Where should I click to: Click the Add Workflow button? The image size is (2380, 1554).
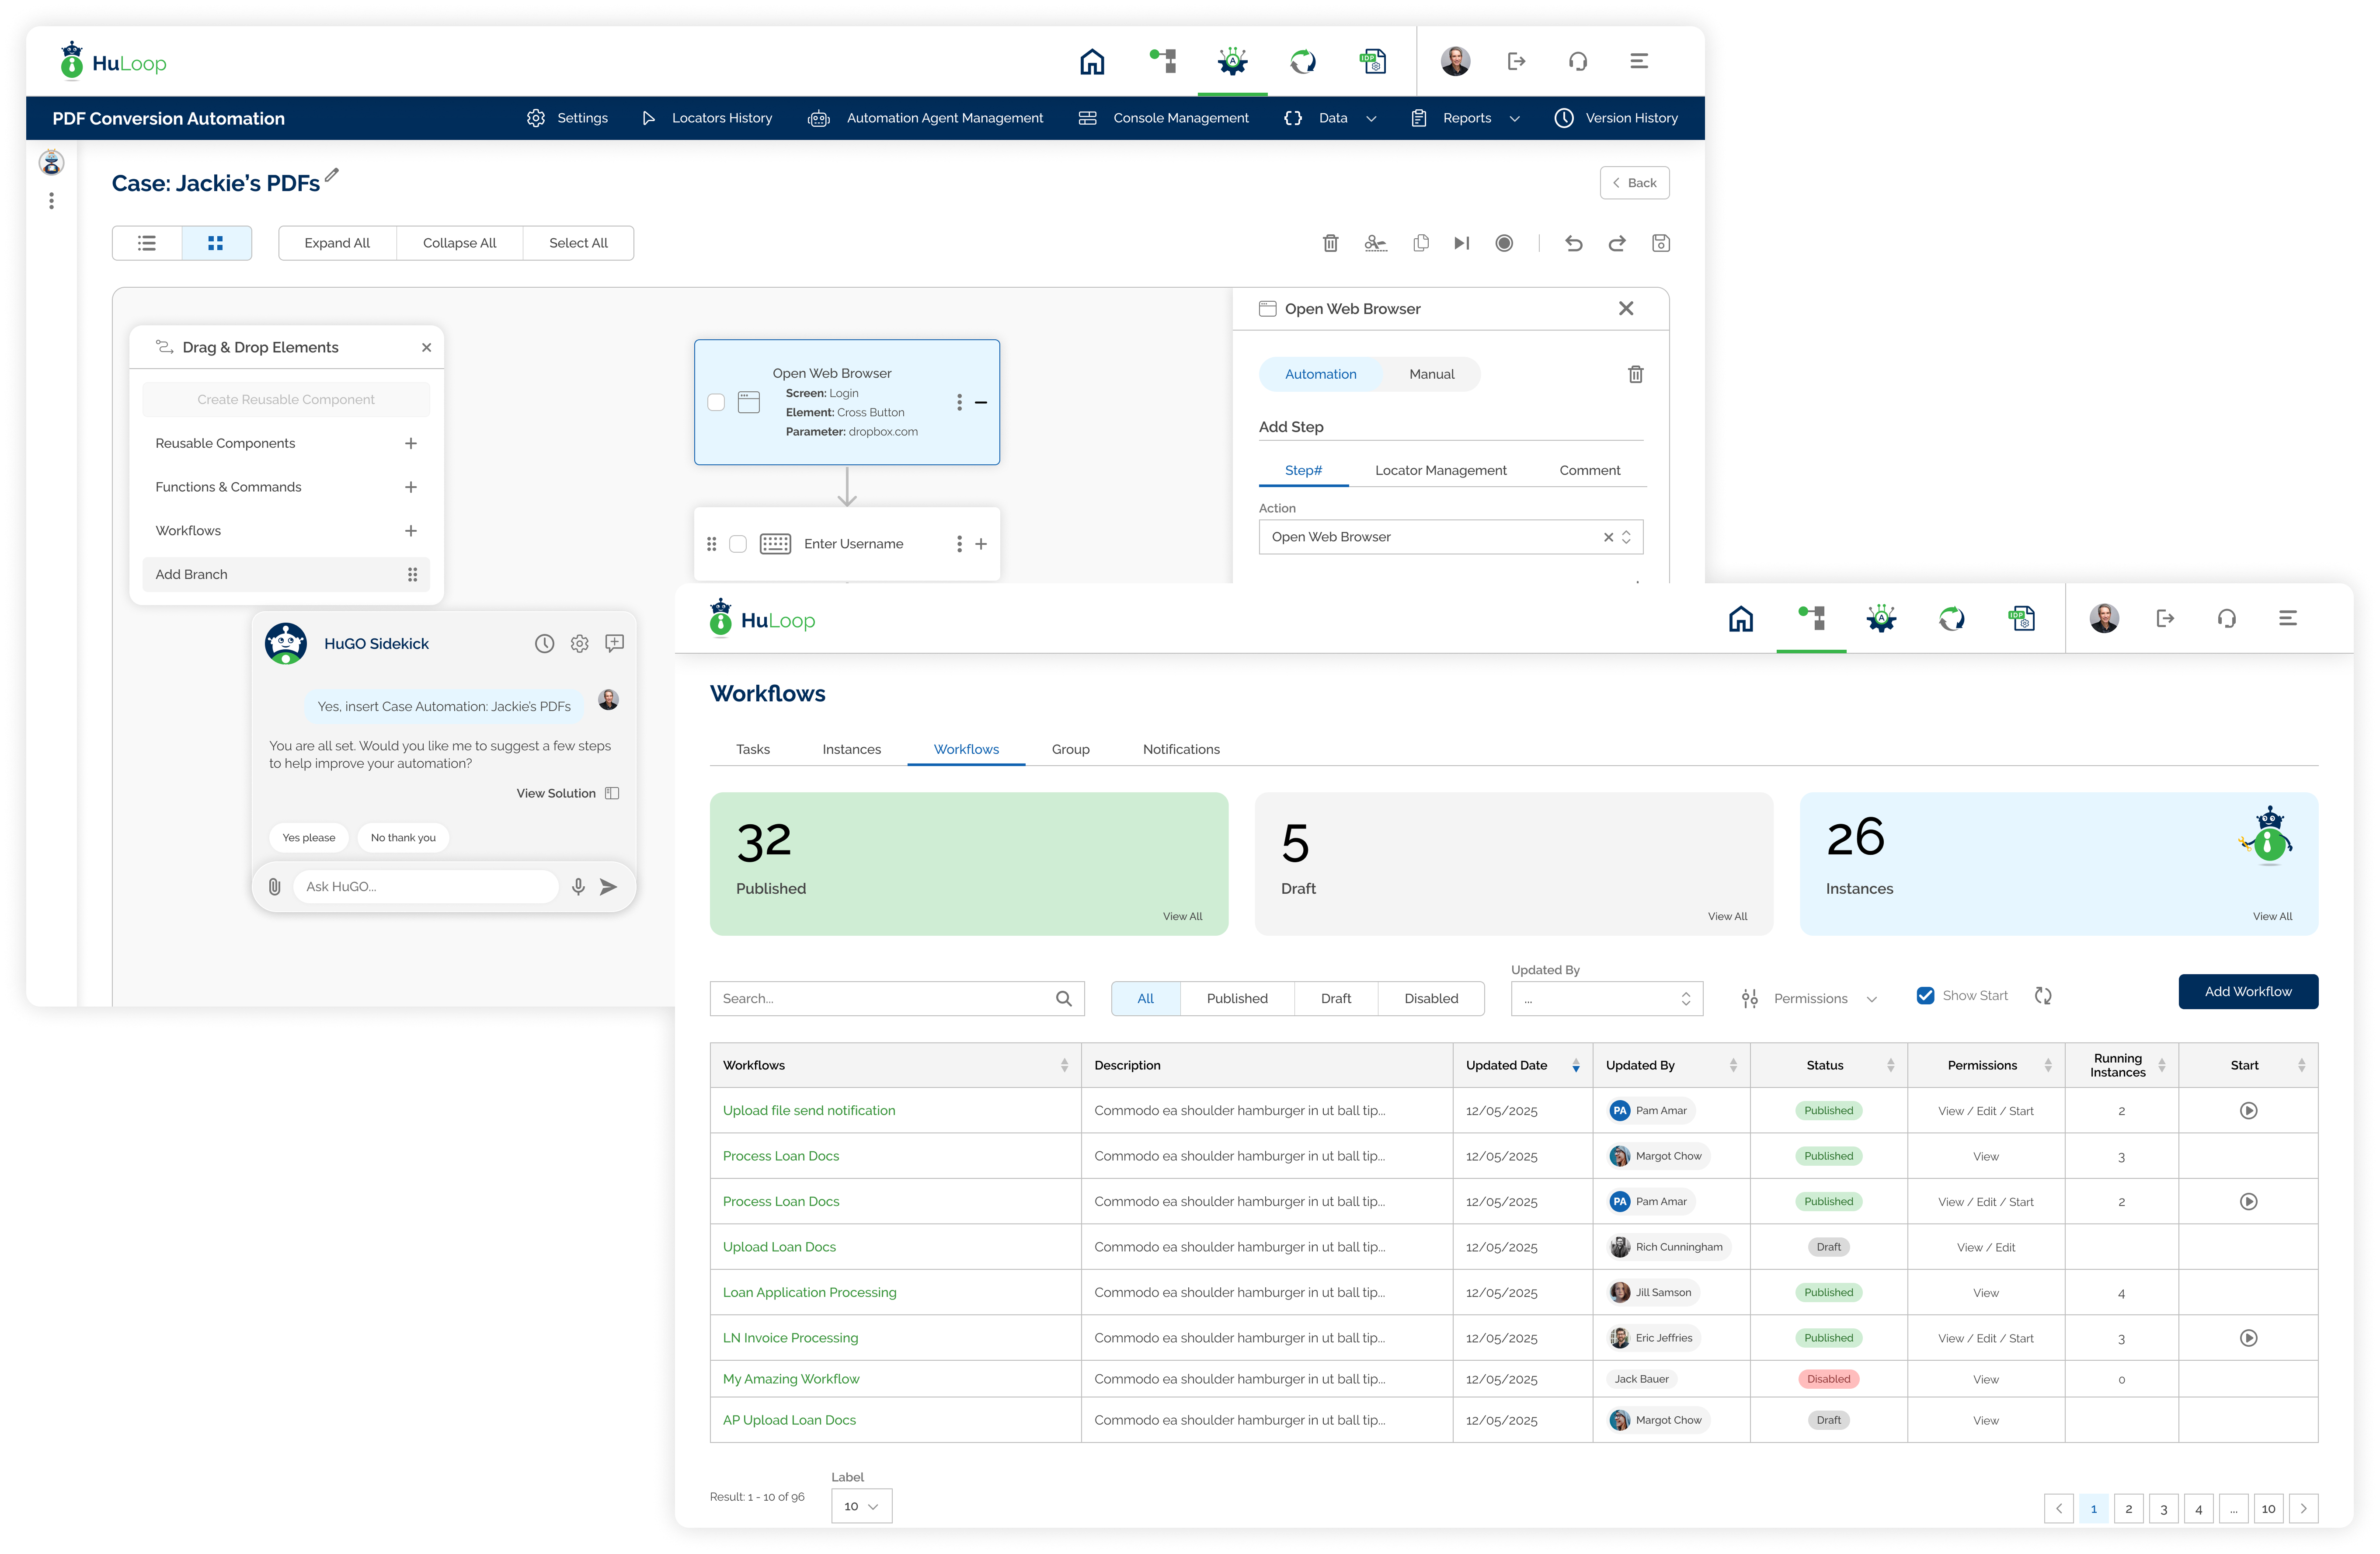click(x=2248, y=992)
